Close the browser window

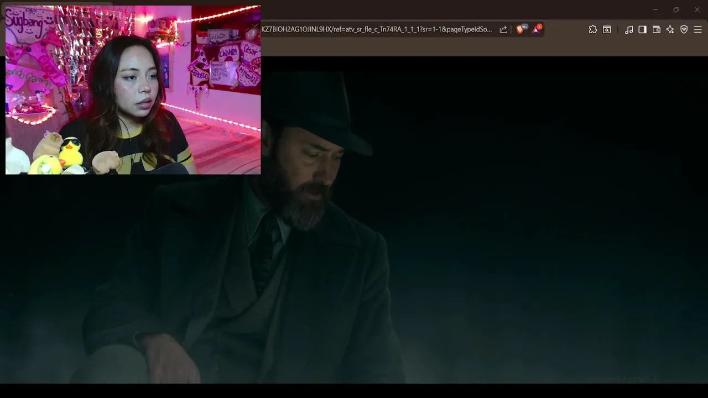coord(697,10)
